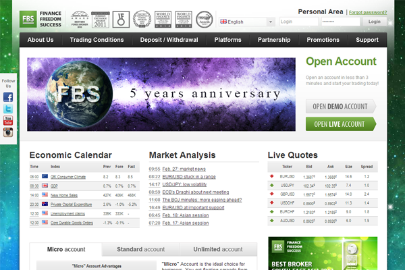Open the New Home Sales calendar entry
The width and height of the screenshot is (405, 270).
[x=64, y=195]
